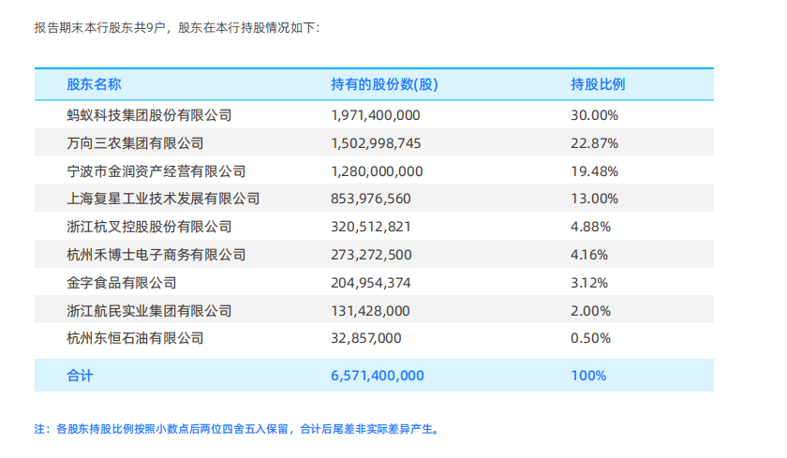Select the 100% total percentage cell
The height and width of the screenshot is (458, 787).
(588, 376)
